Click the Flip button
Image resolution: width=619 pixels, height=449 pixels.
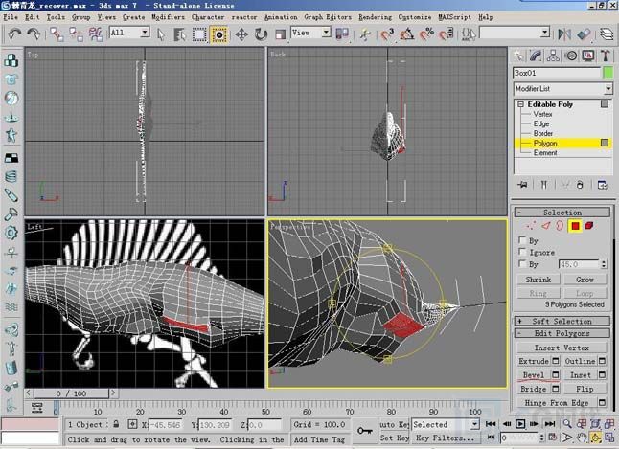point(585,389)
